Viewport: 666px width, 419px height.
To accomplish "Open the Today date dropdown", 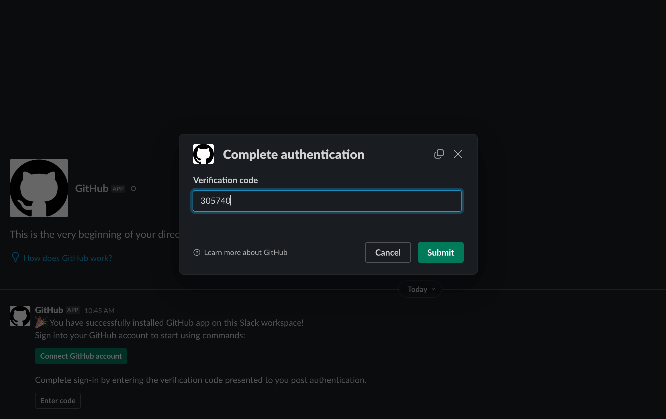I will (420, 289).
